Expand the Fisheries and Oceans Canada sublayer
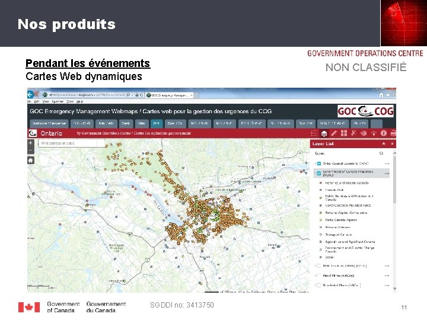Viewport: 427px width, 320px height. click(321, 183)
